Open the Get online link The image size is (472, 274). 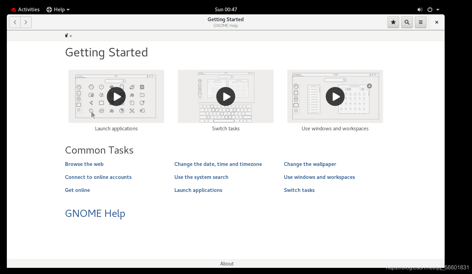[x=77, y=190]
